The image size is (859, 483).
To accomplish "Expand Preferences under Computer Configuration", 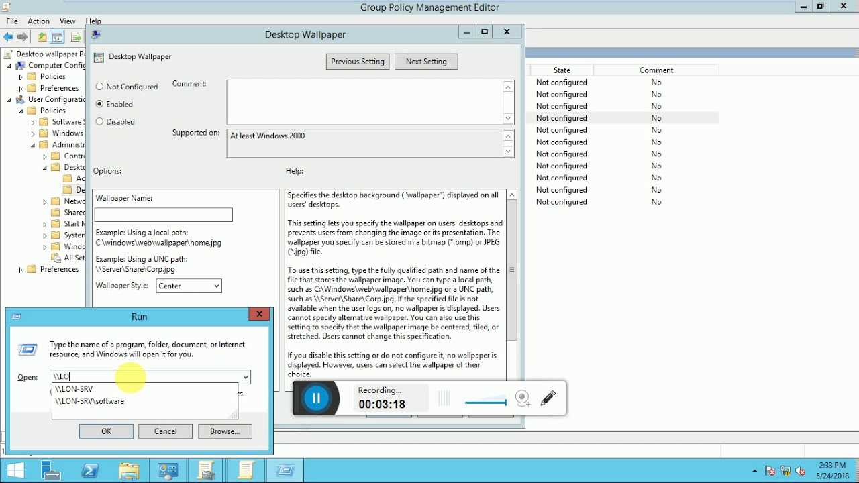I will 21,89.
